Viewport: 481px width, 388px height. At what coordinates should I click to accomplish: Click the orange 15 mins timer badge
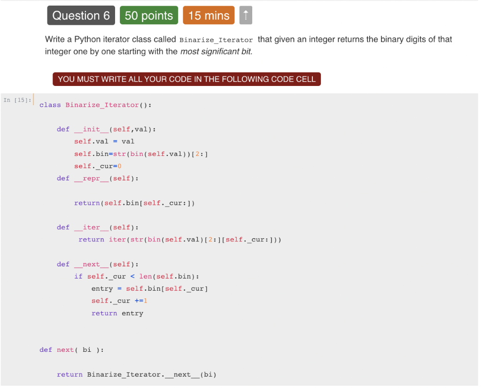[209, 15]
